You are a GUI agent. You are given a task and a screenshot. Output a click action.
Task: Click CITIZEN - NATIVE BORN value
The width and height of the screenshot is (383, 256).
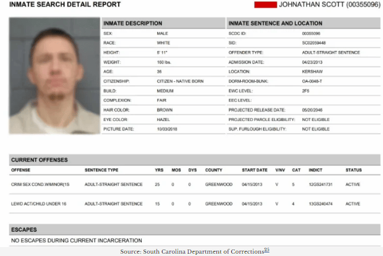180,81
